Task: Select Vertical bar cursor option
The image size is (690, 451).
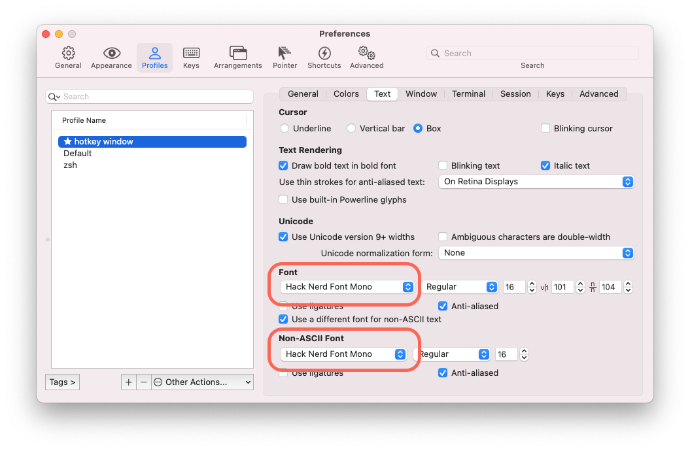Action: pyautogui.click(x=351, y=128)
